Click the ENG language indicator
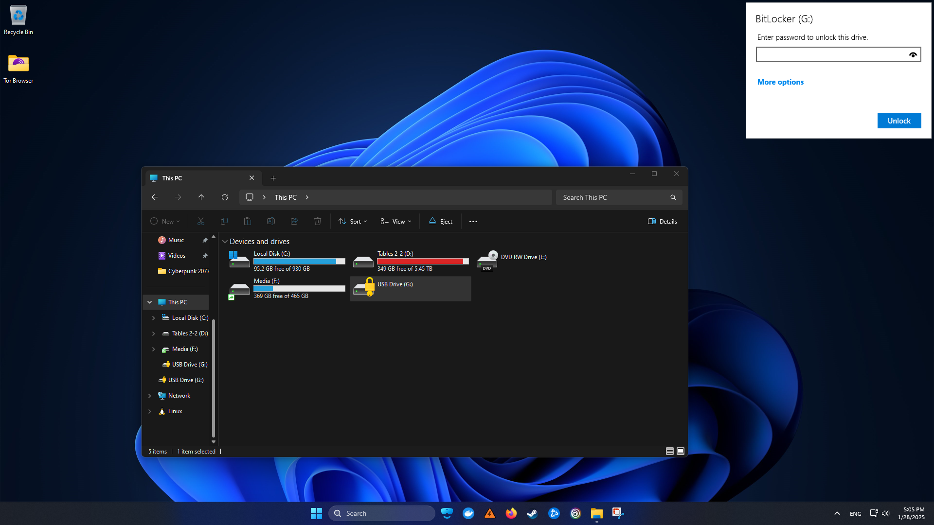This screenshot has height=525, width=934. click(856, 514)
